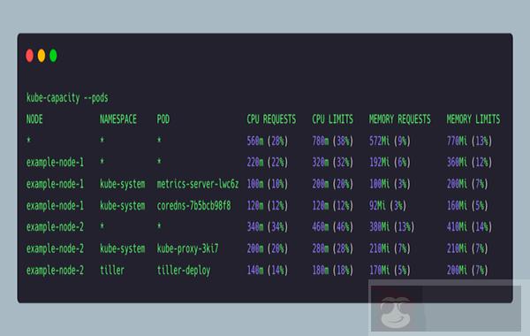The height and width of the screenshot is (336, 530).
Task: Click the value 280m (28%)
Action: (333, 248)
